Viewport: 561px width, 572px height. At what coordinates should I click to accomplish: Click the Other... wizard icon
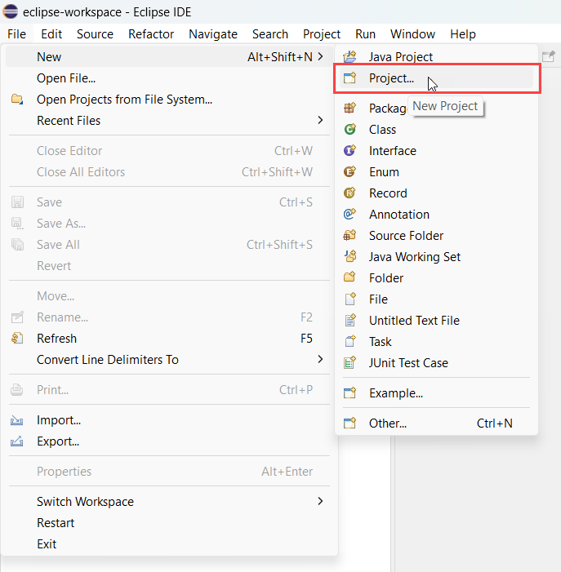tap(350, 423)
